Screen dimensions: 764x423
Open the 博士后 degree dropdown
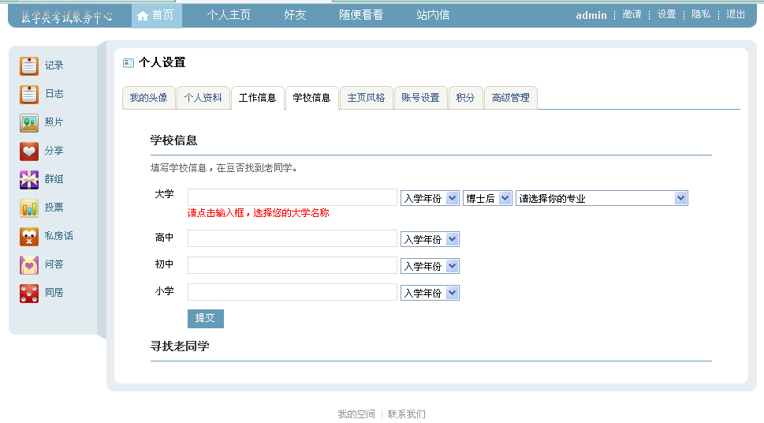[x=487, y=198]
